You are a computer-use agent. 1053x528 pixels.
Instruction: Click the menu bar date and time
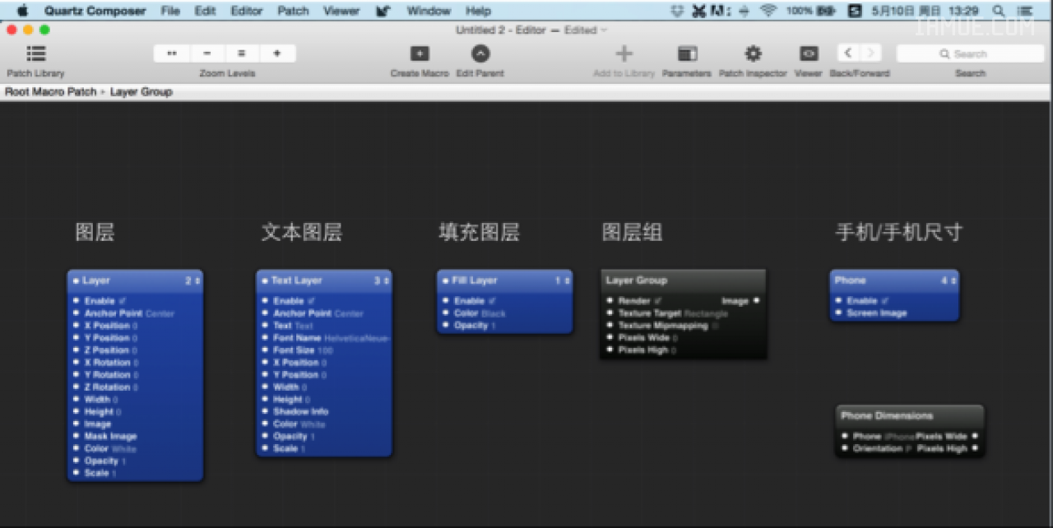(x=925, y=11)
